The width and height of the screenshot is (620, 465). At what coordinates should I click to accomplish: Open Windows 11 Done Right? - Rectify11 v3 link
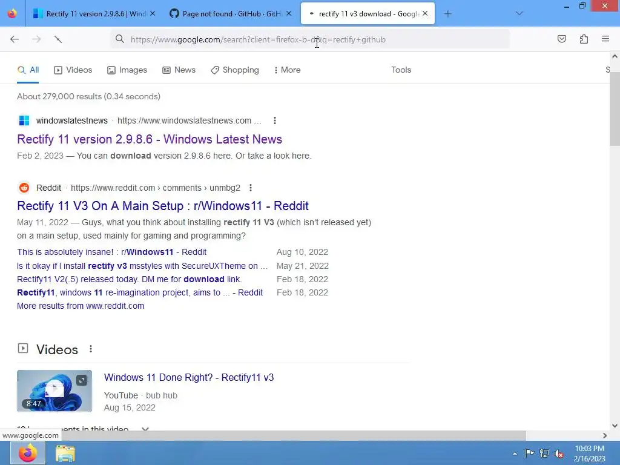point(189,377)
